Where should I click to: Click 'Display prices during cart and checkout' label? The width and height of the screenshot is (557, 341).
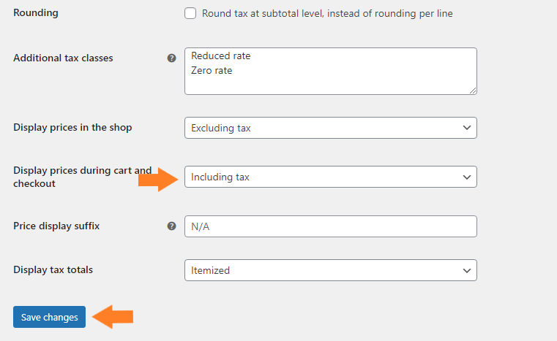pos(82,177)
